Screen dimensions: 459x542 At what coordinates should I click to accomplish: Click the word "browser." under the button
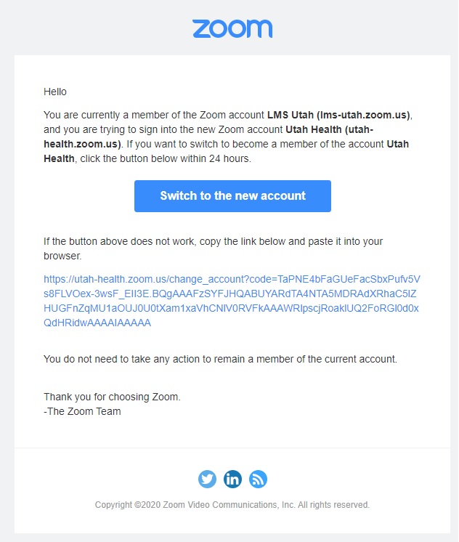click(62, 256)
